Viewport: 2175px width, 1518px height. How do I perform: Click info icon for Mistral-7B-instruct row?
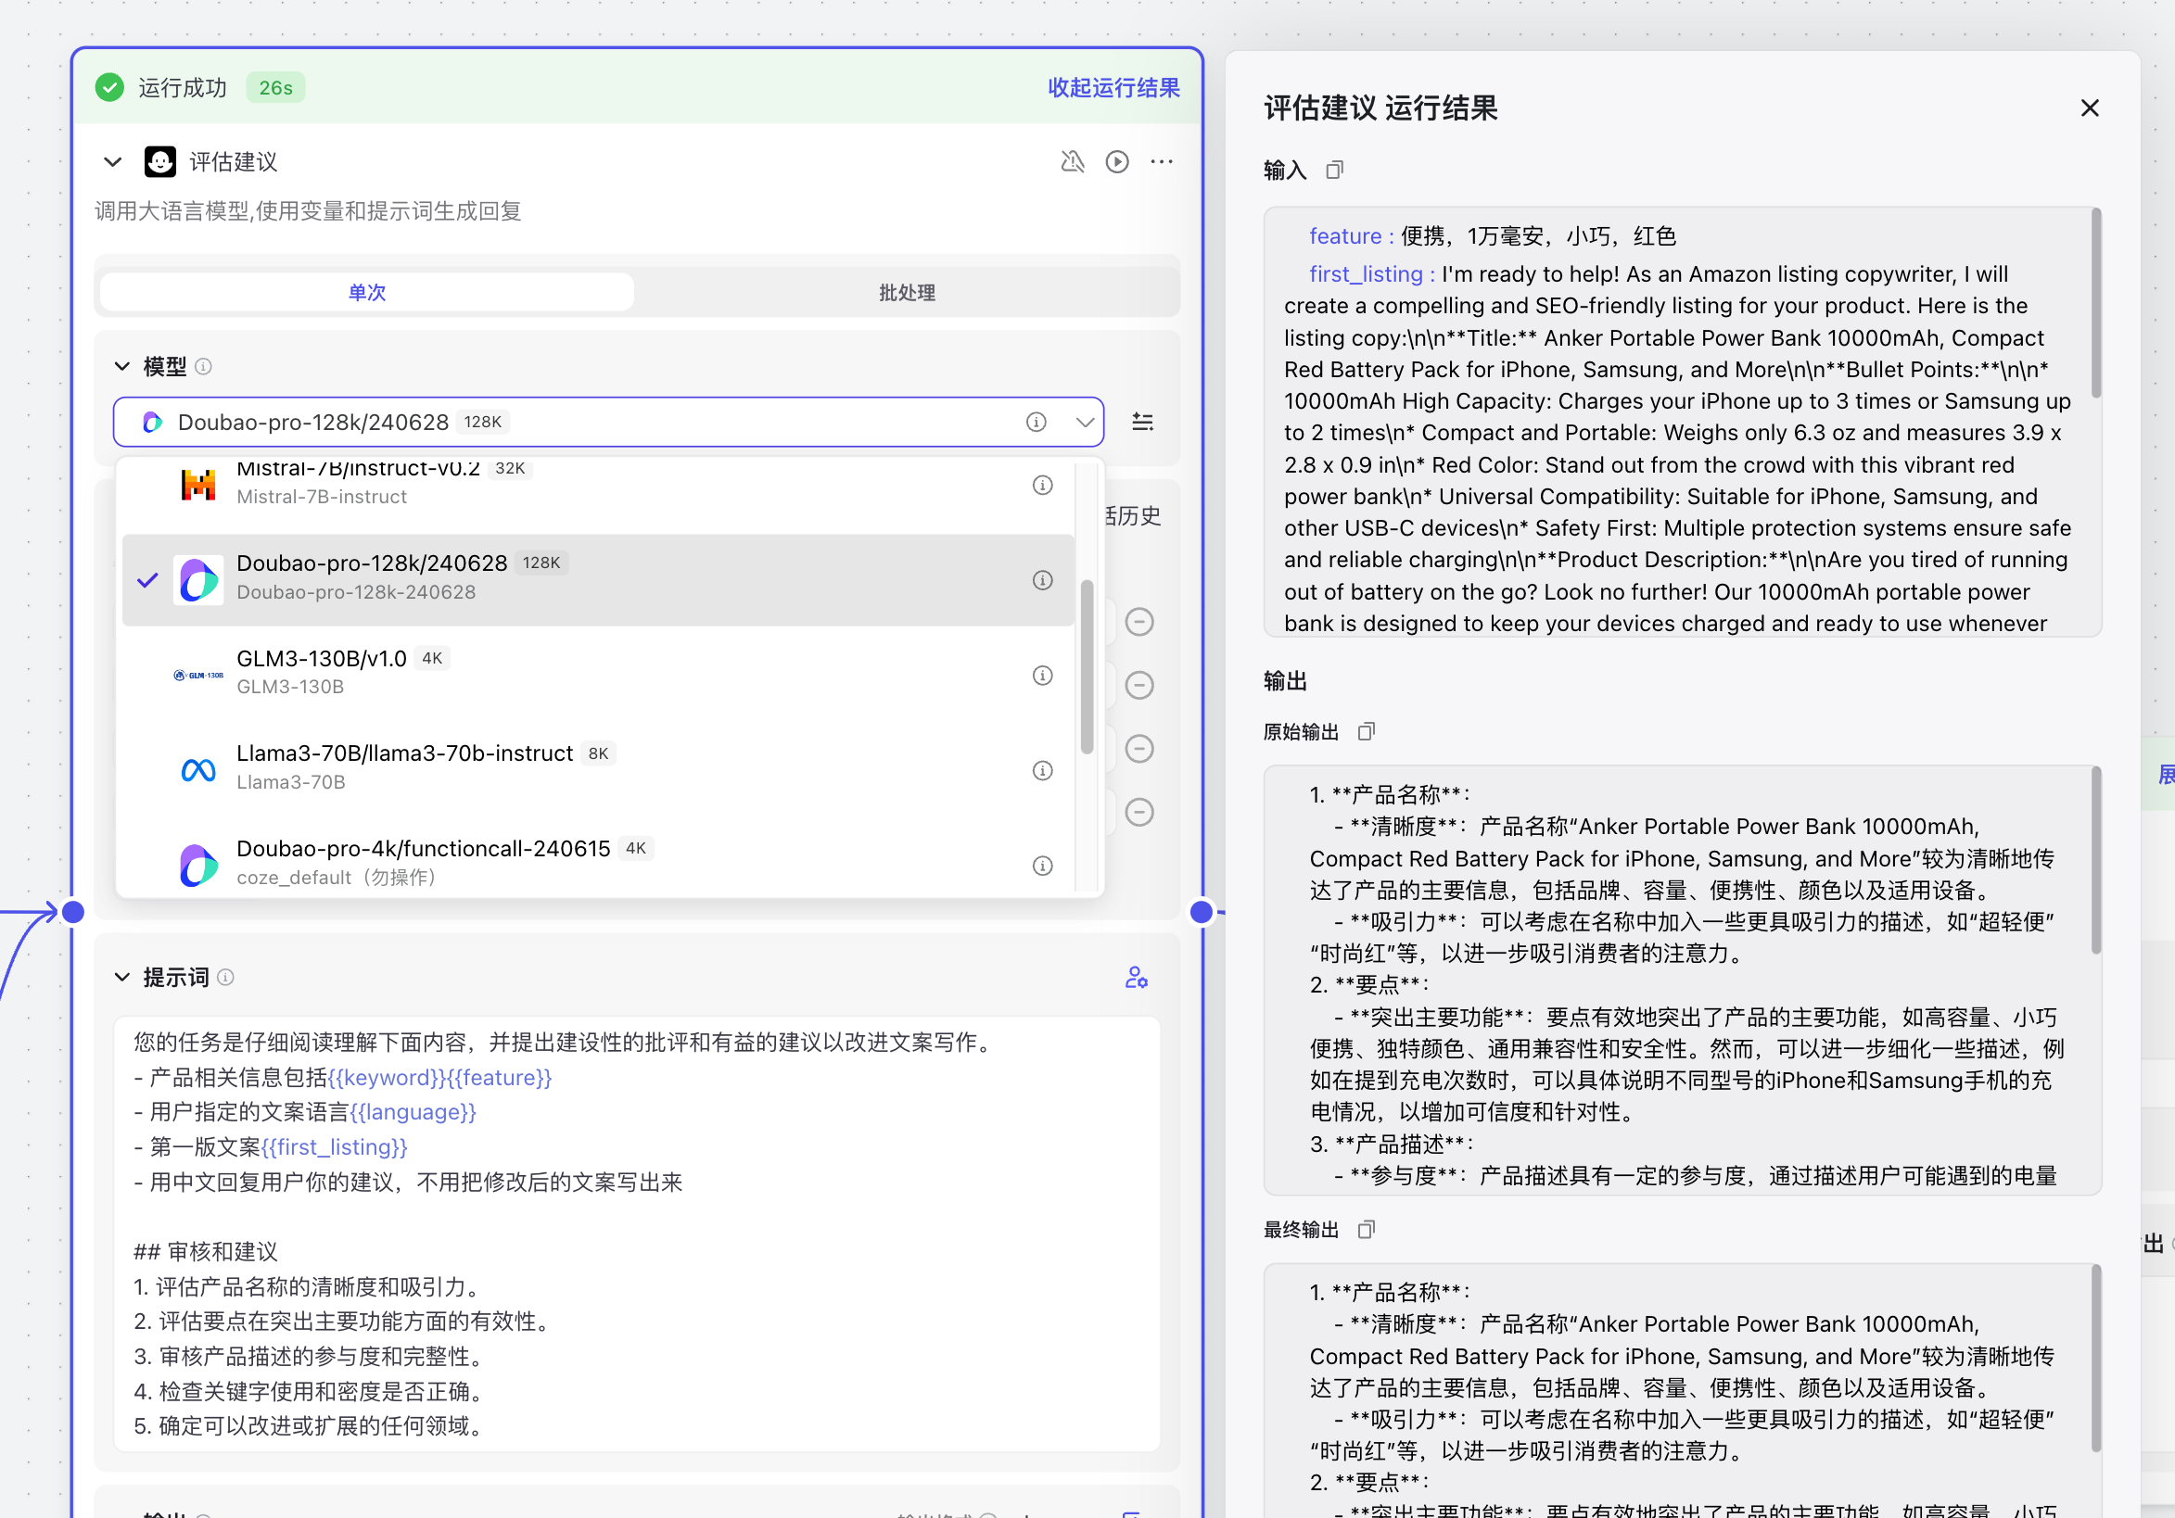[1043, 486]
